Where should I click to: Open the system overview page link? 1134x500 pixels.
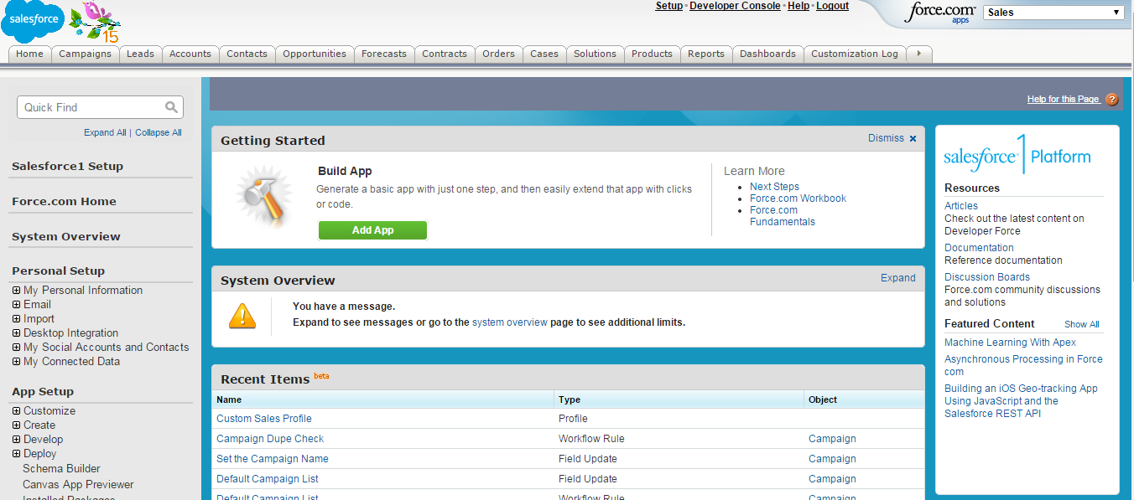tap(510, 322)
